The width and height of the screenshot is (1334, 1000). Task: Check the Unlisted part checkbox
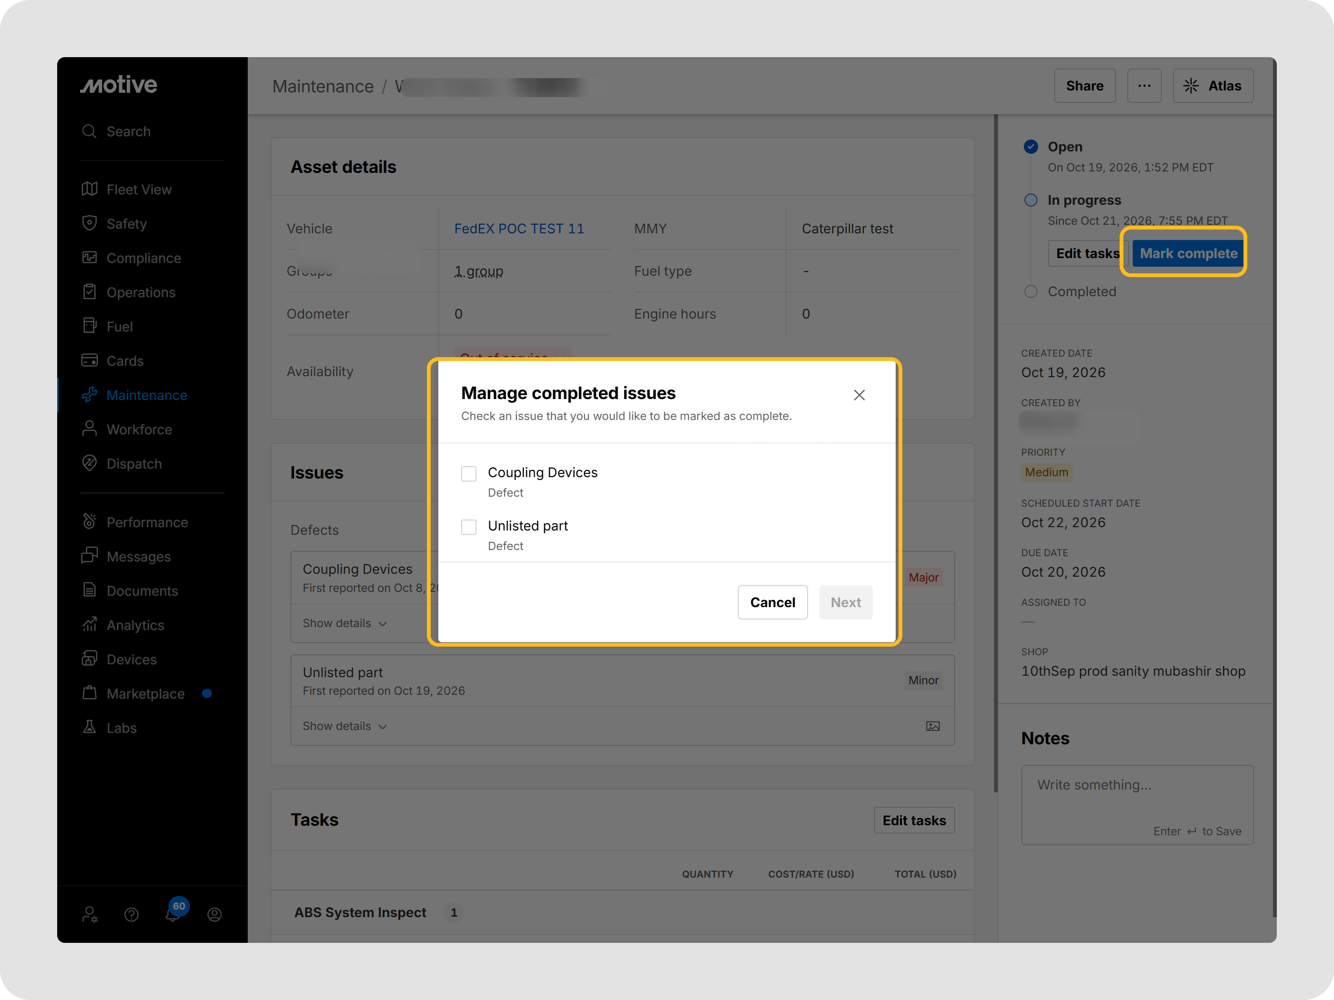(469, 527)
